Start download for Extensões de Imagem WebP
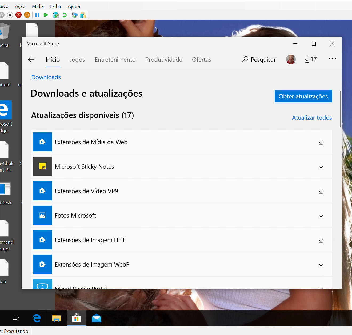The image size is (352, 335). (x=321, y=264)
